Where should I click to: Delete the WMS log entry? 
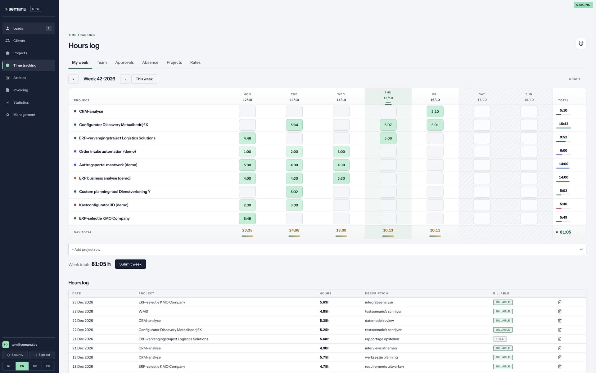pyautogui.click(x=560, y=311)
